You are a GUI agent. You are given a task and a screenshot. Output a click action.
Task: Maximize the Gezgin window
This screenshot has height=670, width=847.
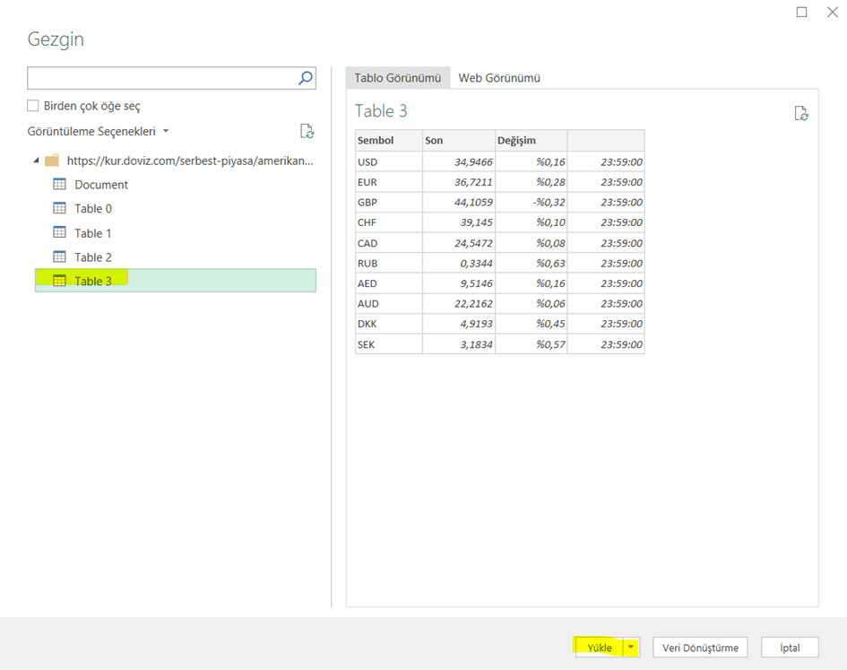coord(801,12)
